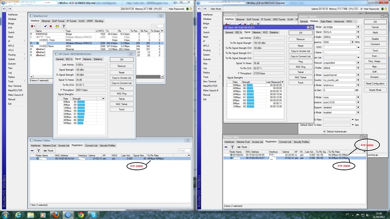The width and height of the screenshot is (390, 219).
Task: Click the Find field in left Interface List
Action: (x=157, y=26)
